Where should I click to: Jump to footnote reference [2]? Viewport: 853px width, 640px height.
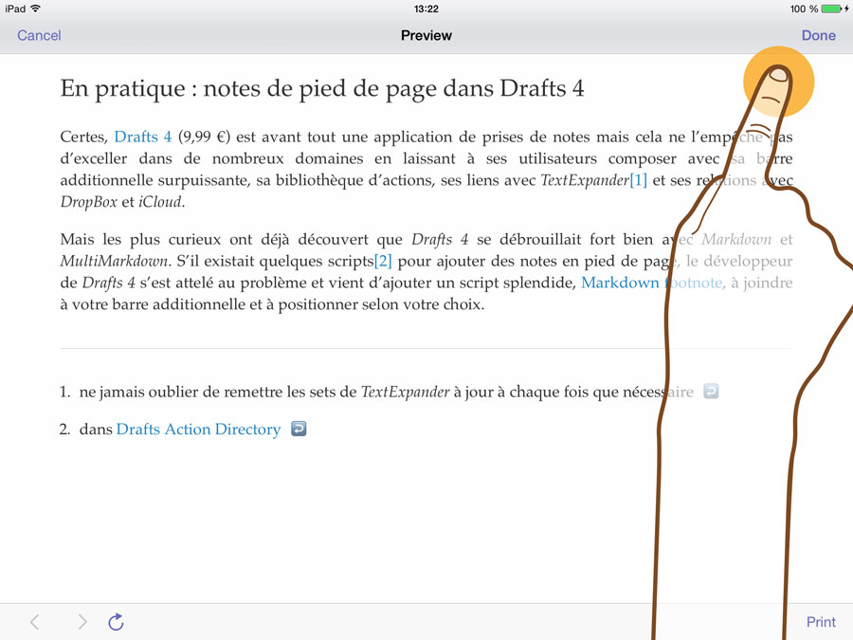pos(383,262)
